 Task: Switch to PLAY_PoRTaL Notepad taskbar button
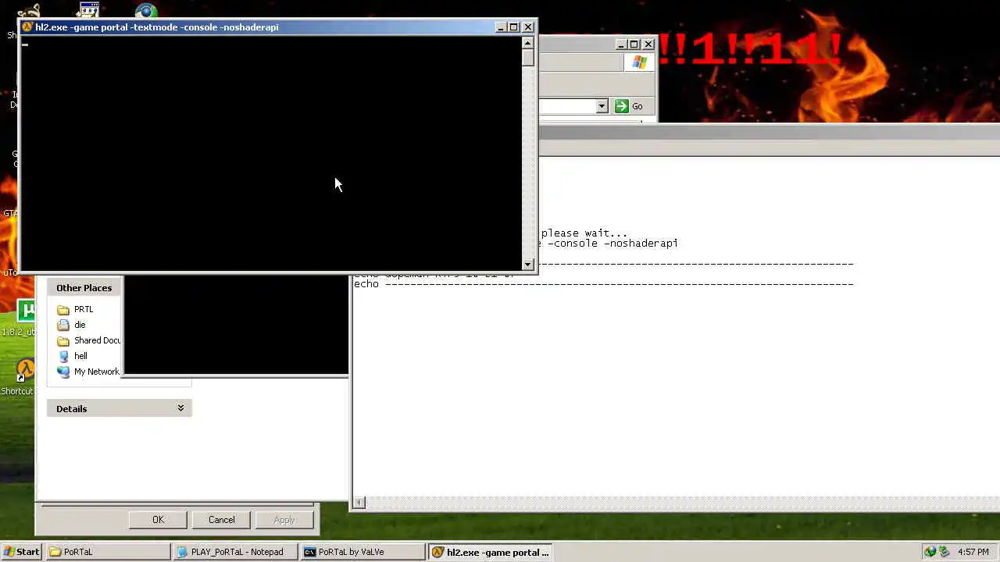(x=236, y=552)
